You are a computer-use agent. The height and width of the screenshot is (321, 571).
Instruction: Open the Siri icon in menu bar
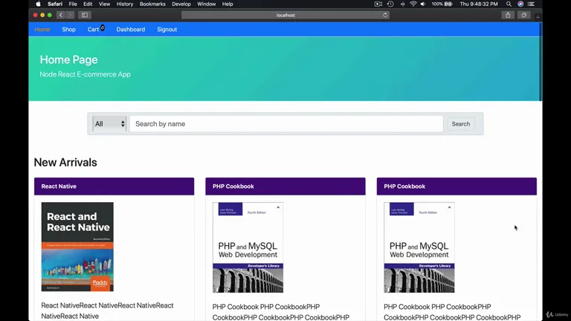pos(520,4)
